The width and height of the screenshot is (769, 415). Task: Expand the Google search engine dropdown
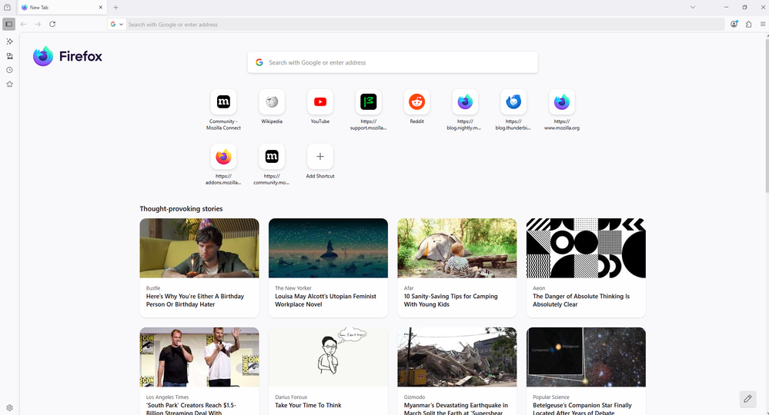[x=117, y=25]
